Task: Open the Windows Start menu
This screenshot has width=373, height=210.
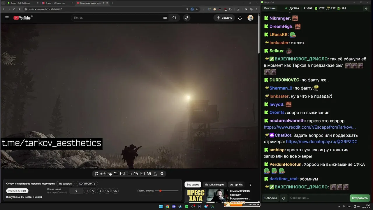Action: click(x=161, y=206)
